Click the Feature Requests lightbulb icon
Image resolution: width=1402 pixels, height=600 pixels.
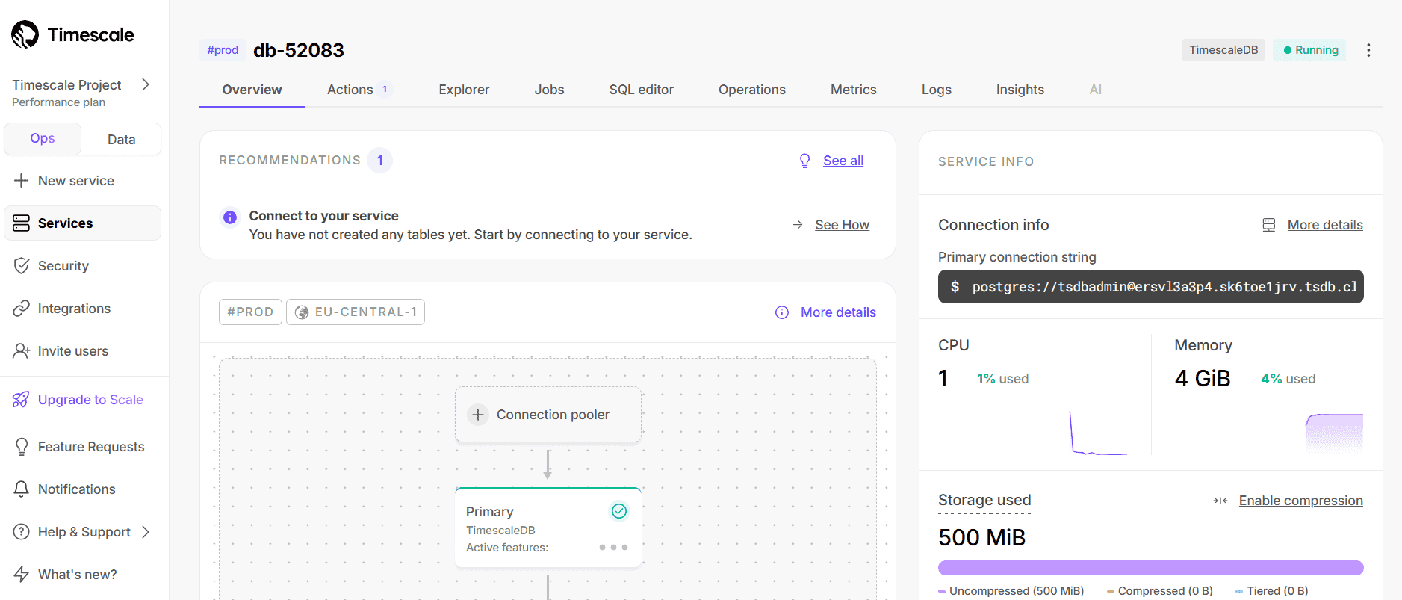pos(22,446)
